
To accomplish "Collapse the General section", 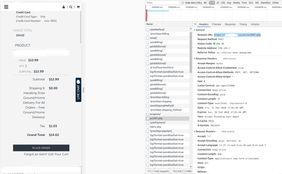I will click(194, 30).
